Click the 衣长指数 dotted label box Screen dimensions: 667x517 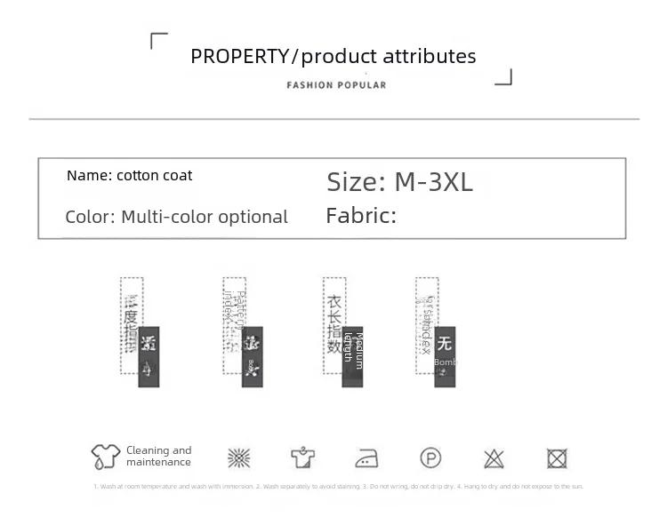coord(334,326)
